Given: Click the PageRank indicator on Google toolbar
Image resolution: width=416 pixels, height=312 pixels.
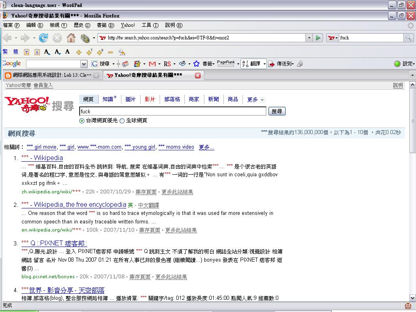Looking at the screenshot, I should click(x=226, y=63).
